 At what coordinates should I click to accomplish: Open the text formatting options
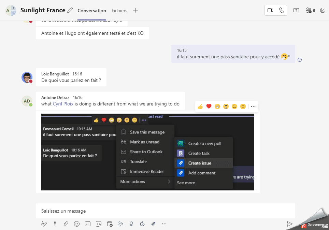point(44,224)
